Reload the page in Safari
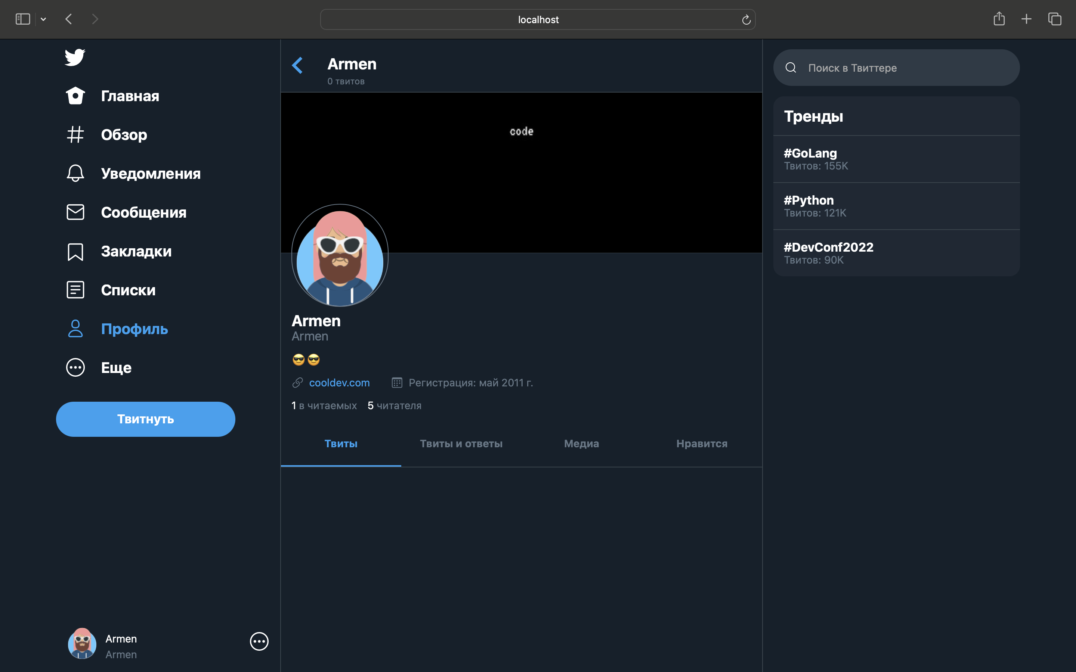 tap(746, 19)
